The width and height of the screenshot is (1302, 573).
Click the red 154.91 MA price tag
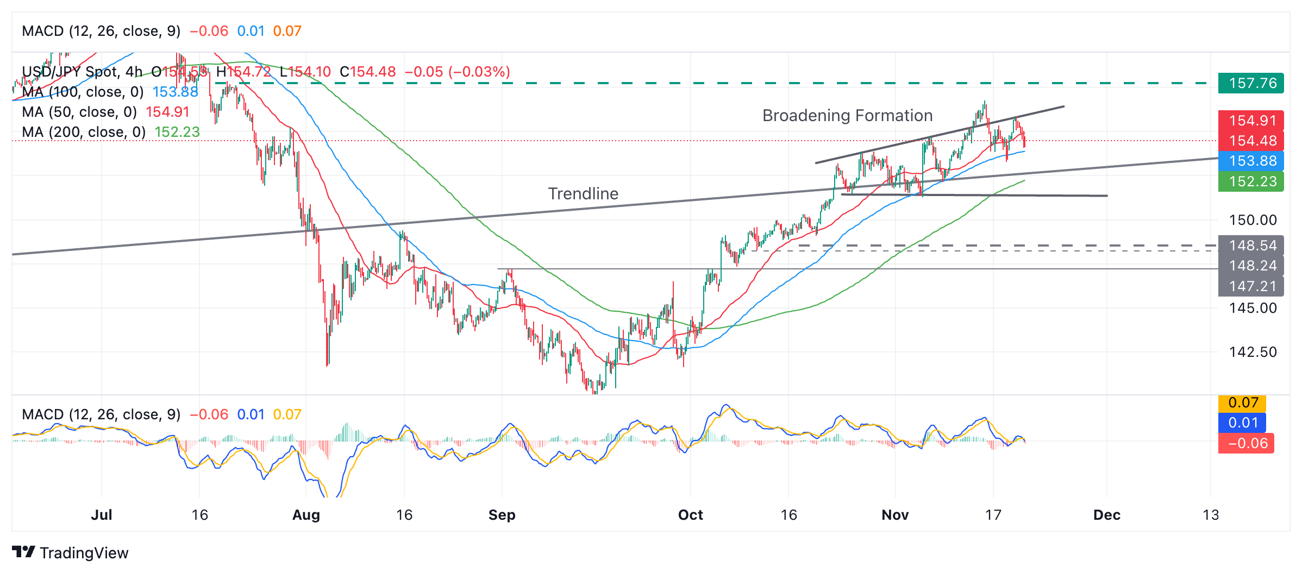[x=1251, y=121]
